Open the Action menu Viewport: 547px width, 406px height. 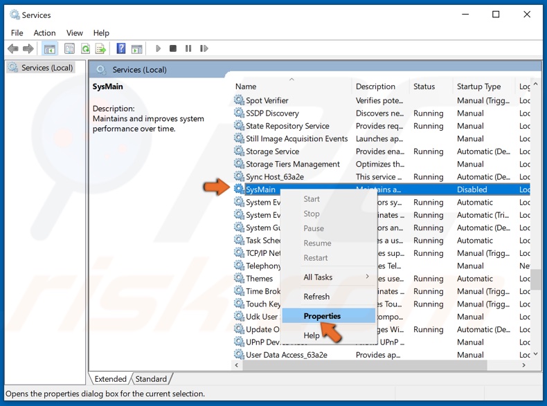click(x=44, y=33)
